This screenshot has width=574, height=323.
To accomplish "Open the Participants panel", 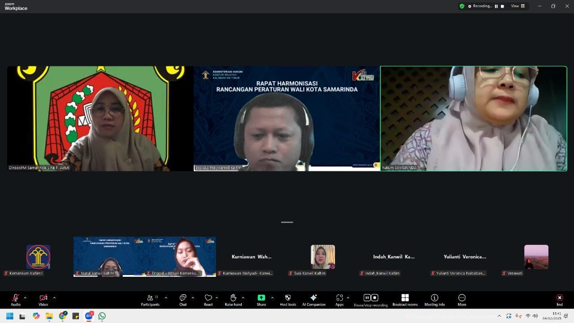I will click(150, 300).
